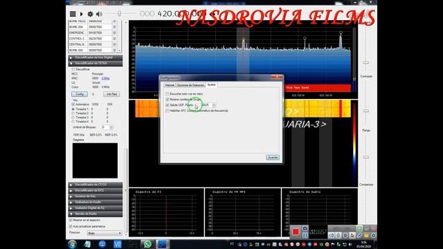
Task: Expand the Decodificador de CTCSS panel
Action: click(x=96, y=185)
